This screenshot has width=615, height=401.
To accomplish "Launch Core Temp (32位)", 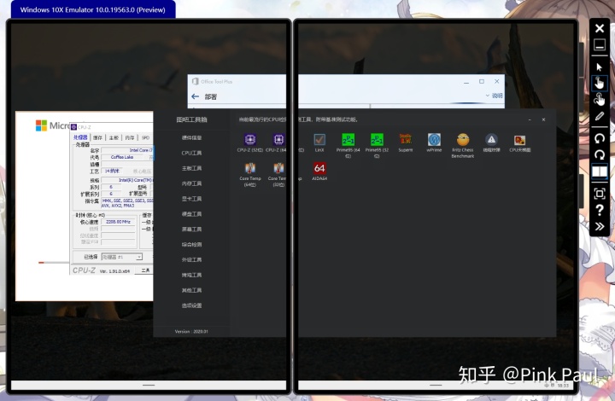I will [x=278, y=174].
